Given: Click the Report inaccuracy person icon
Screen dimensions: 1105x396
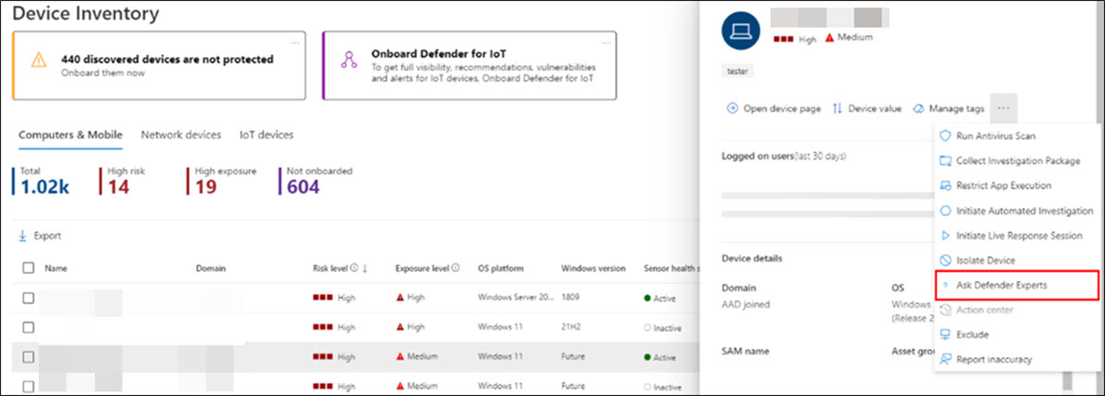Looking at the screenshot, I should click(945, 359).
